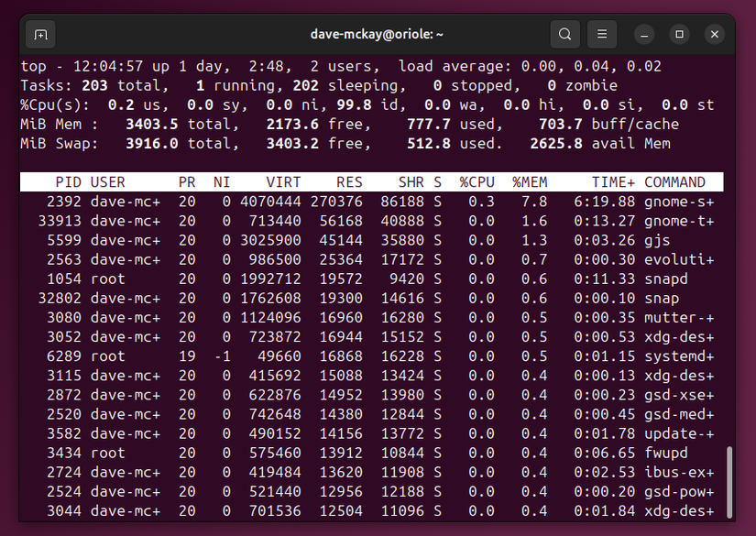
Task: Select the fwupd process owned by root
Action: [367, 452]
